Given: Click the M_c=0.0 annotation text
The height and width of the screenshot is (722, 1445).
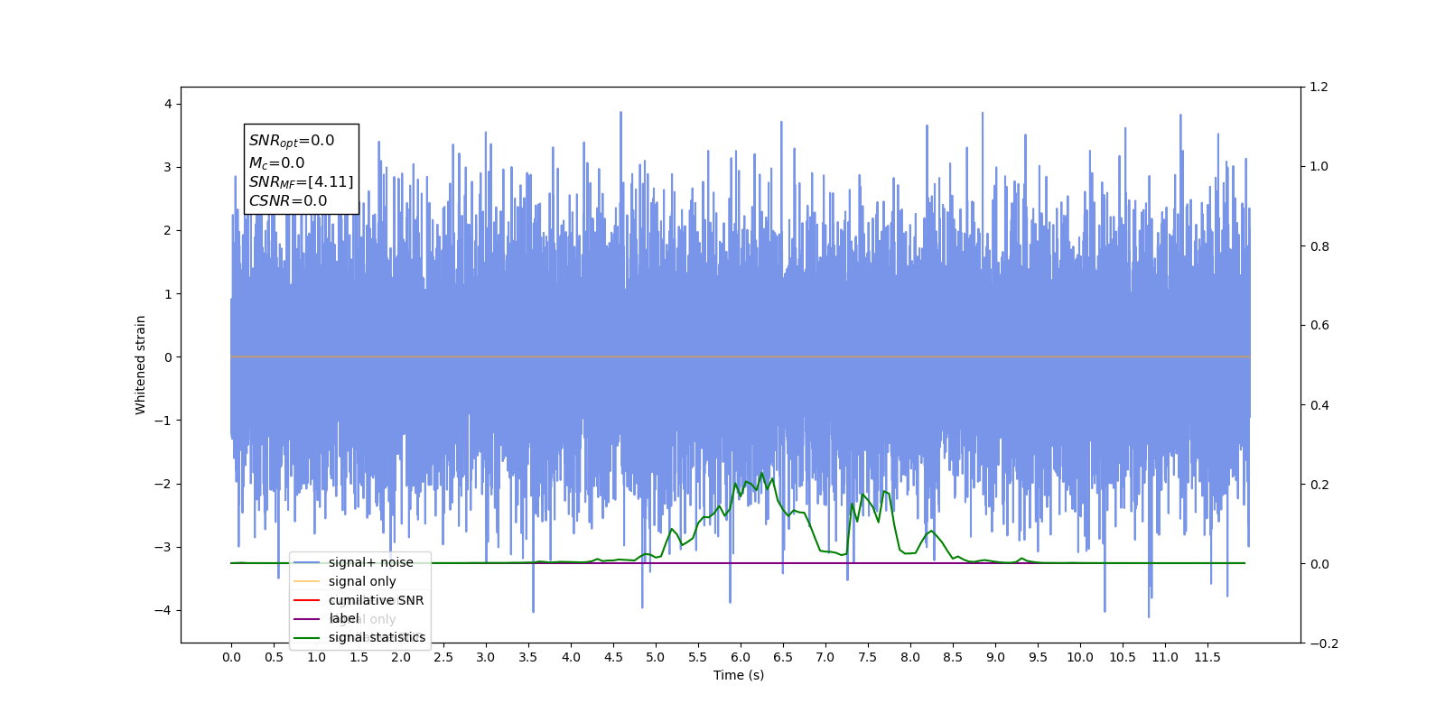Looking at the screenshot, I should tap(276, 163).
